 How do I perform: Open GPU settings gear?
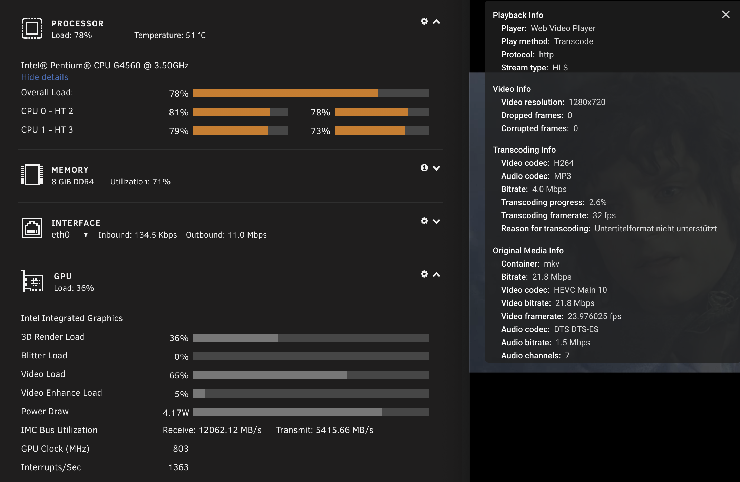(x=424, y=274)
